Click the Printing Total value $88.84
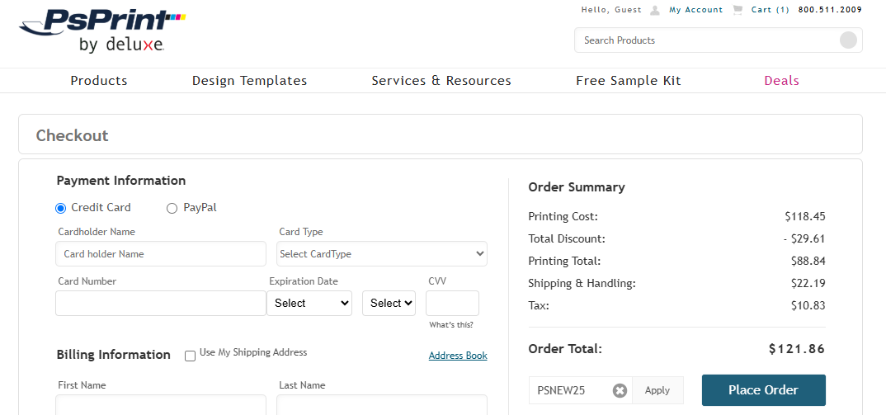The width and height of the screenshot is (886, 415). (x=808, y=262)
